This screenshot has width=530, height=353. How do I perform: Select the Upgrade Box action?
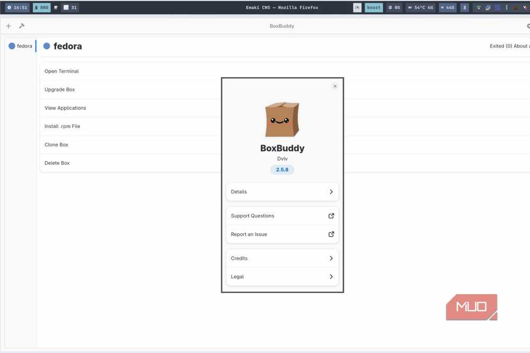(x=60, y=89)
